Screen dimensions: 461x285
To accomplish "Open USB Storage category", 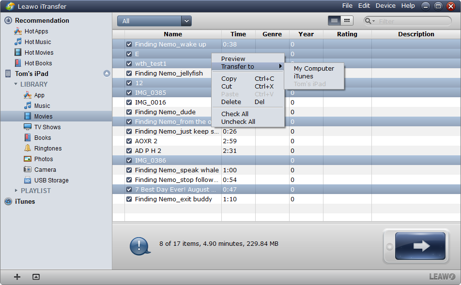I will pyautogui.click(x=51, y=180).
